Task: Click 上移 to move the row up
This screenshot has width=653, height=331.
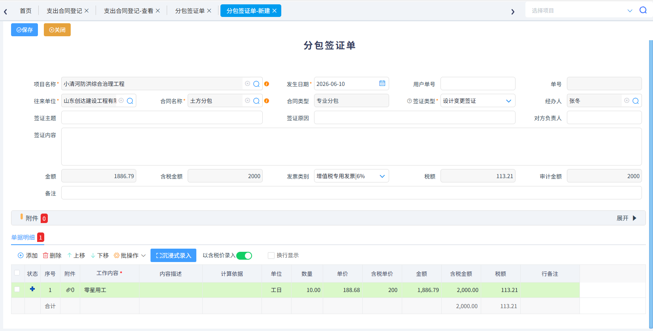Action: [x=76, y=255]
